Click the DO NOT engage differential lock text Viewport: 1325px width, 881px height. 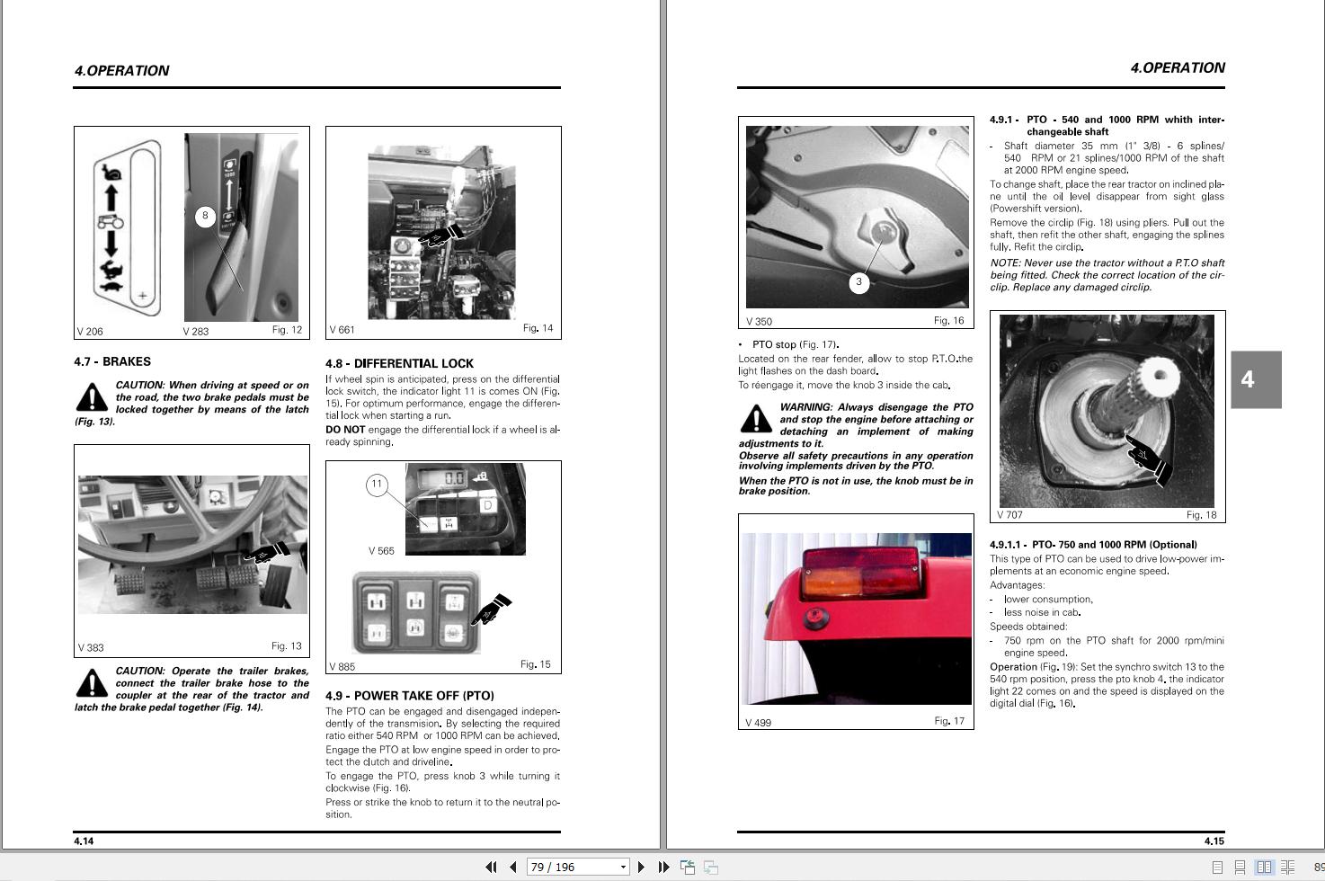[x=442, y=436]
